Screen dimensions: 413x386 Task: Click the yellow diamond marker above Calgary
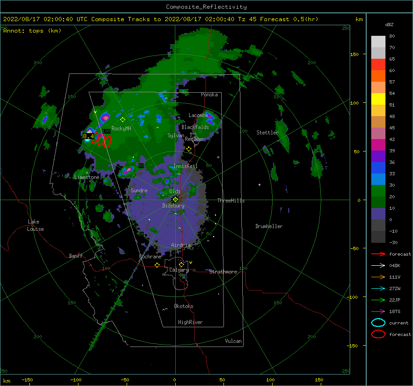coord(181,264)
